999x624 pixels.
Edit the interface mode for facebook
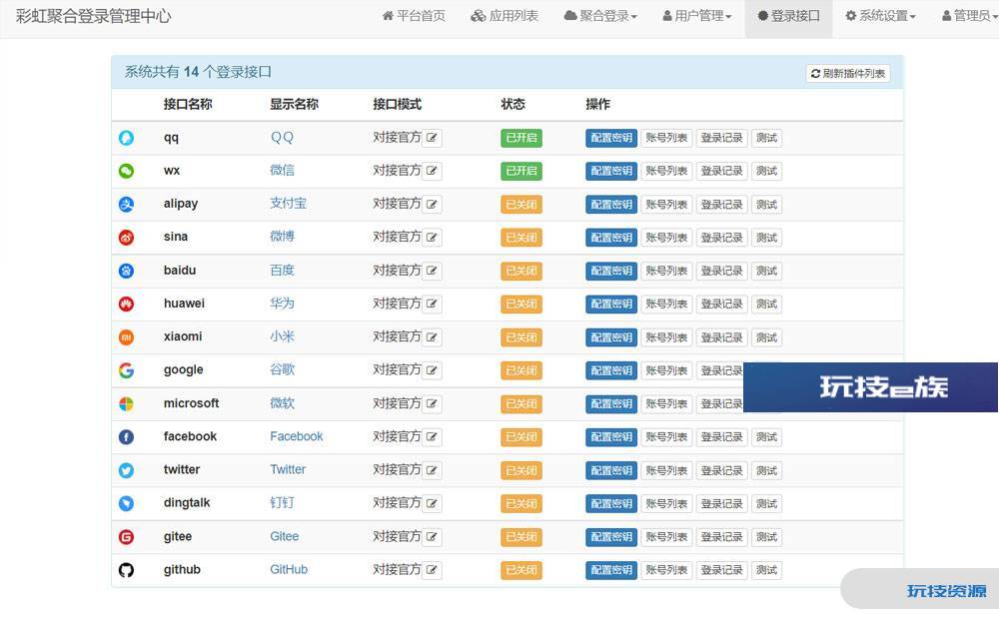click(x=432, y=437)
